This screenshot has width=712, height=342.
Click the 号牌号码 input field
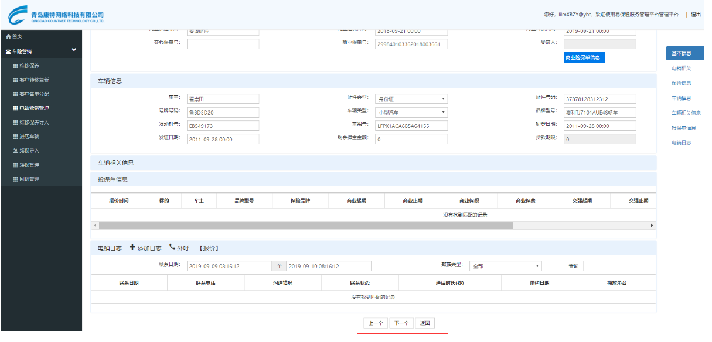click(x=223, y=112)
